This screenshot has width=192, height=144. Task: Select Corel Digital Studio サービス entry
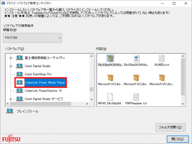(44, 99)
